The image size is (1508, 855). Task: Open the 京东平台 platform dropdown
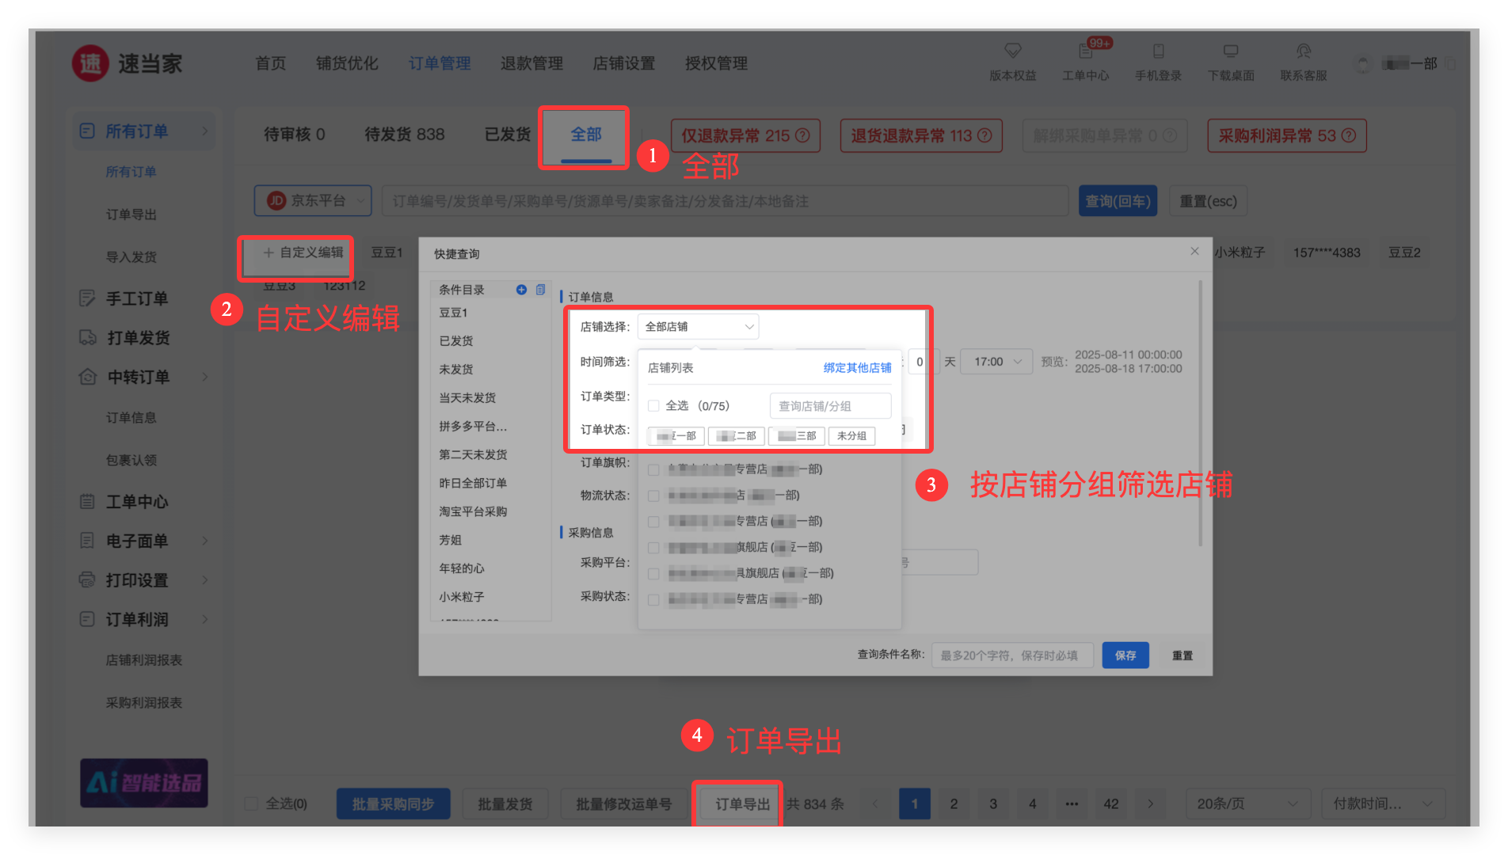(x=313, y=201)
